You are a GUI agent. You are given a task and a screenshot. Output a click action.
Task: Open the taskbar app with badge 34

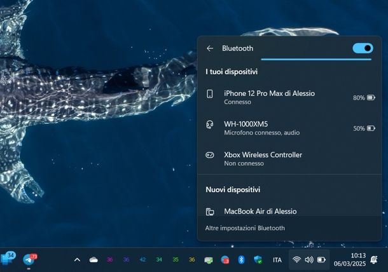point(8,259)
